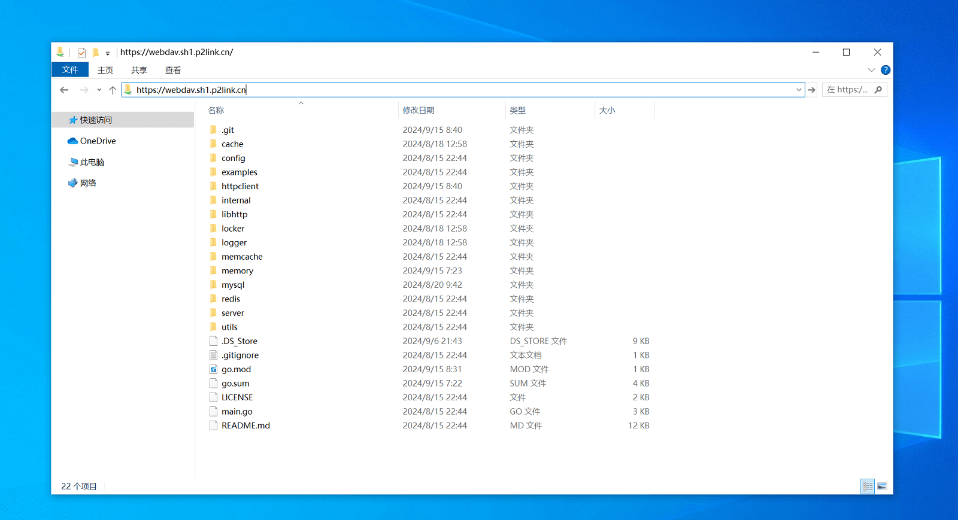The width and height of the screenshot is (958, 520).
Task: Open the recent locations dropdown arrow
Action: [x=99, y=90]
